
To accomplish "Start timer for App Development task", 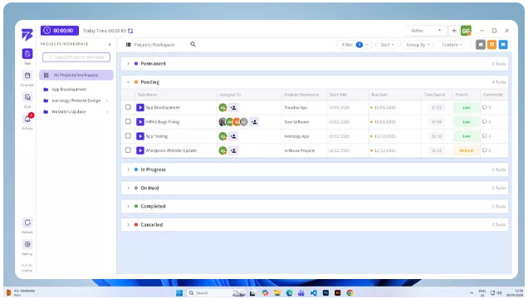I will point(140,107).
